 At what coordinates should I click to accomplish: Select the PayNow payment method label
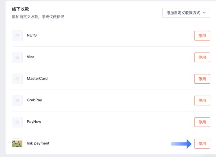coord(34,122)
